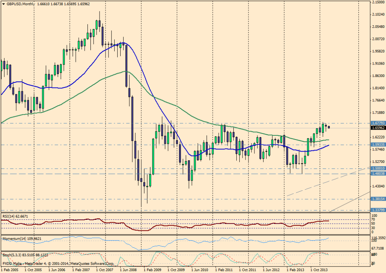Click the latest candlestick on the chart

329,127
